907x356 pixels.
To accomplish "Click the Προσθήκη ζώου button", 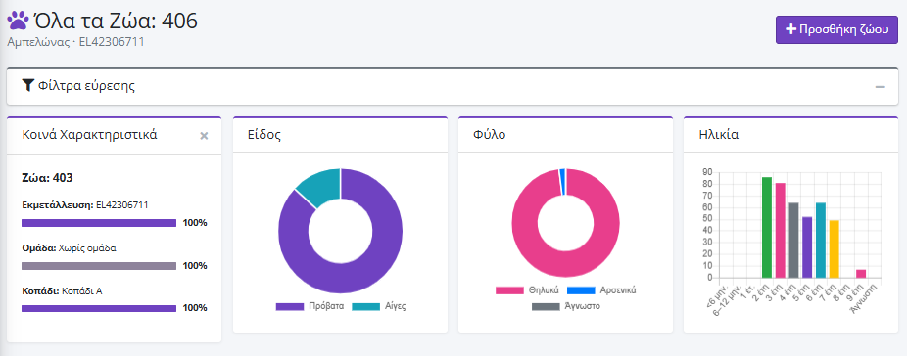I will click(x=836, y=30).
